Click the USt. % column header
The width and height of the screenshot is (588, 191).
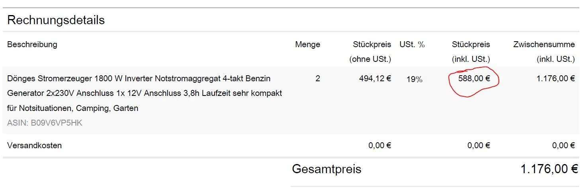pyautogui.click(x=412, y=44)
